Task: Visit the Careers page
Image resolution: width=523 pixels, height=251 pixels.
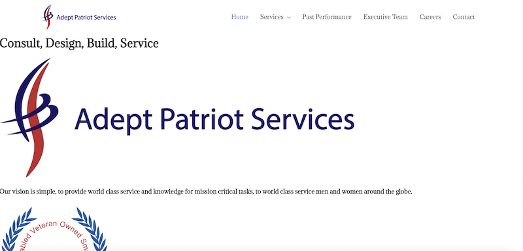Action: tap(430, 17)
